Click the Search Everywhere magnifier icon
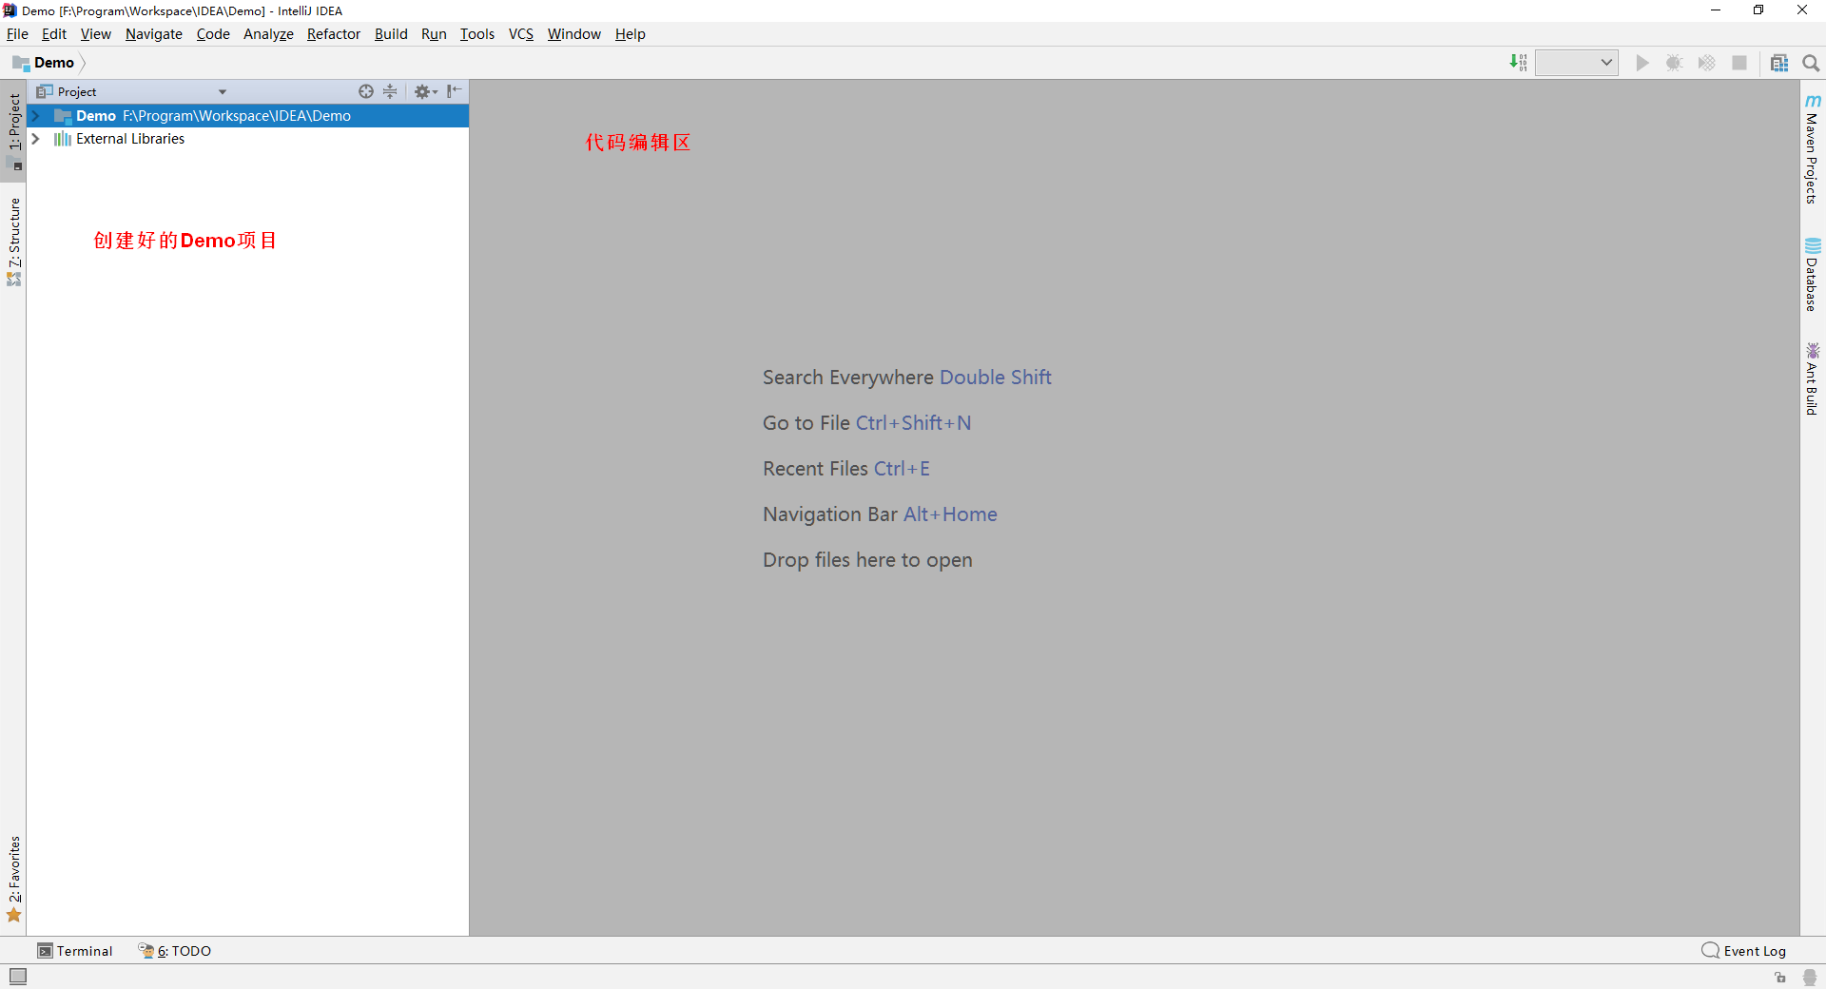 [x=1811, y=63]
